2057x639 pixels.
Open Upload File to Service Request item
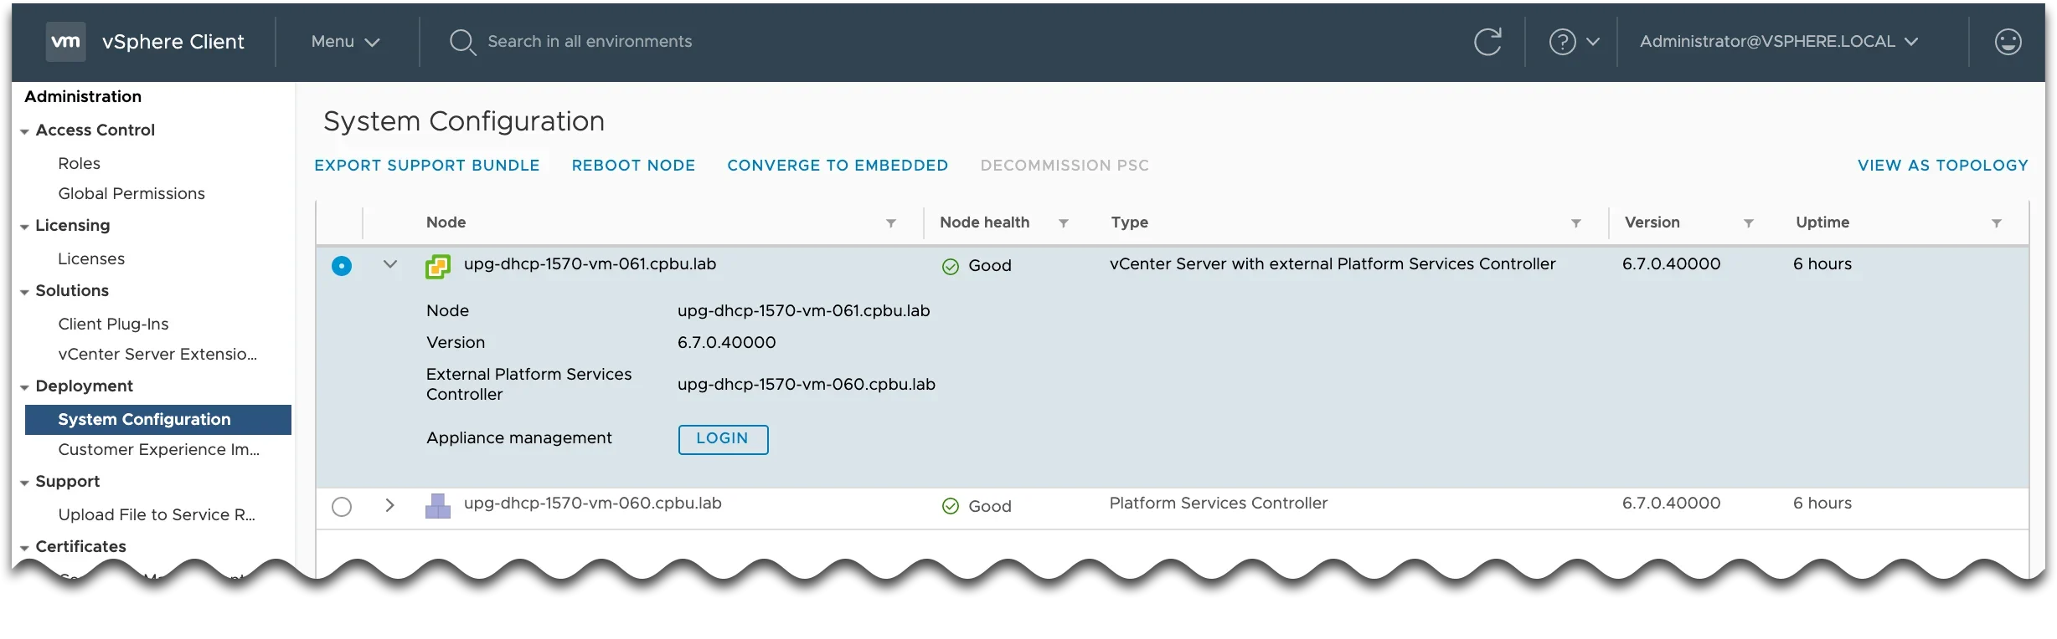click(x=157, y=515)
